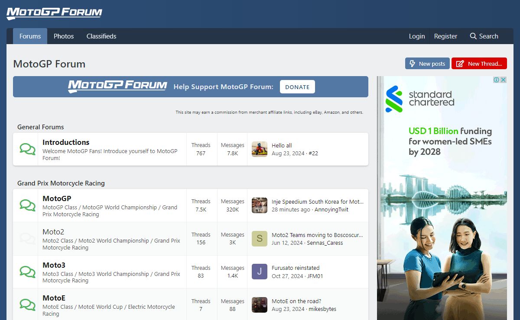Click the MotoGP forum chat bubble icon
The width and height of the screenshot is (520, 320).
[x=28, y=205]
